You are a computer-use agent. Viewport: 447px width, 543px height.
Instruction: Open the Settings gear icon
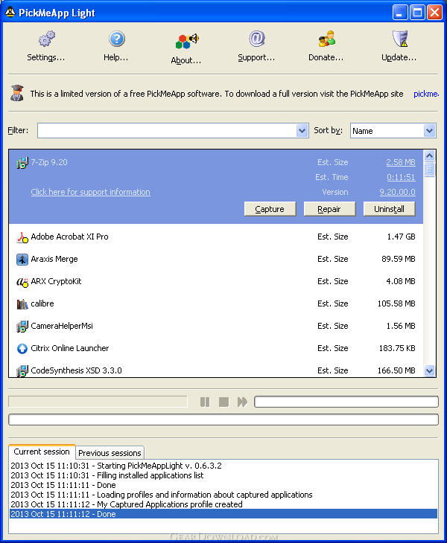click(47, 39)
